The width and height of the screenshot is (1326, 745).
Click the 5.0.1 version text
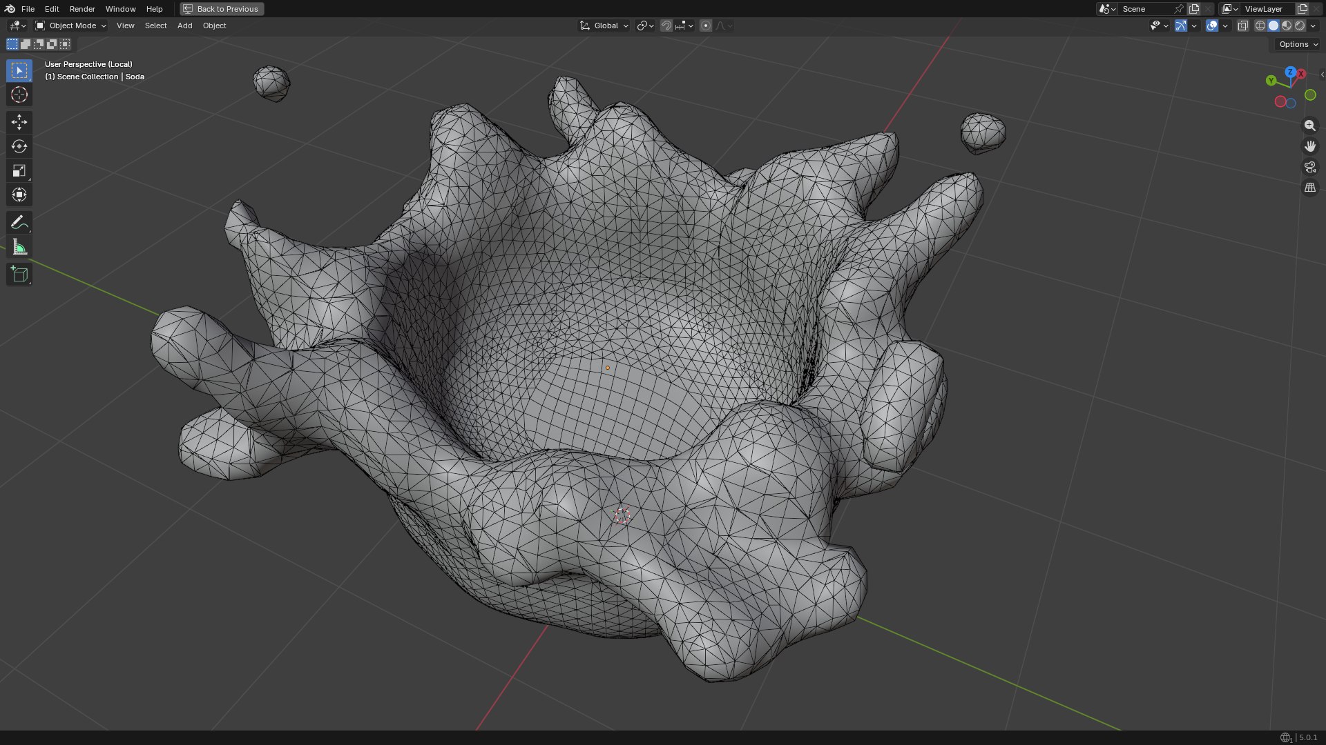[x=1308, y=737]
